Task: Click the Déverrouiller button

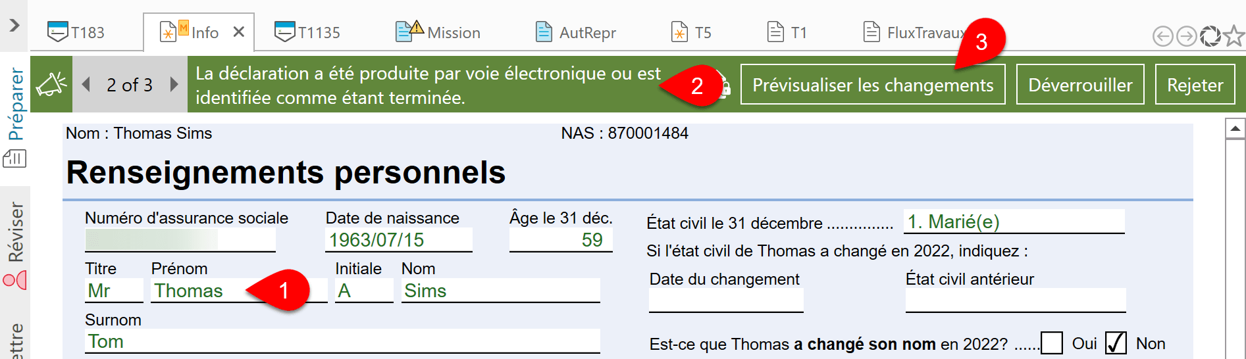Action: tap(1080, 84)
